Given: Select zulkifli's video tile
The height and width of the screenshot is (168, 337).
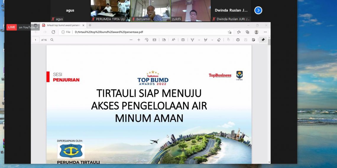Looking at the screenshot, I should 191,11.
